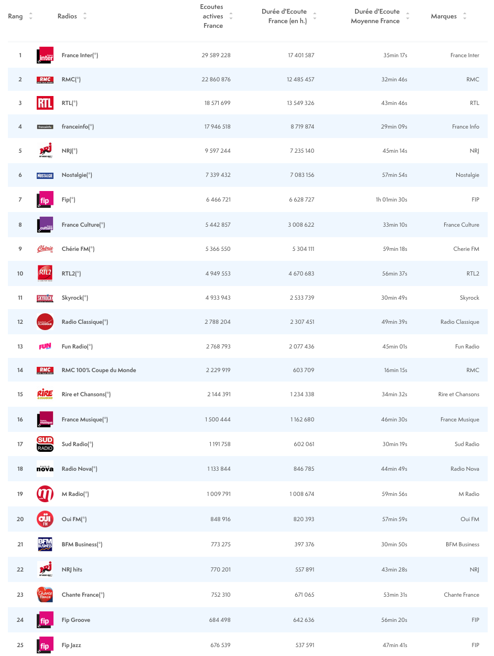The width and height of the screenshot is (494, 656).
Task: Click the Oui FM round logo
Action: (x=45, y=519)
